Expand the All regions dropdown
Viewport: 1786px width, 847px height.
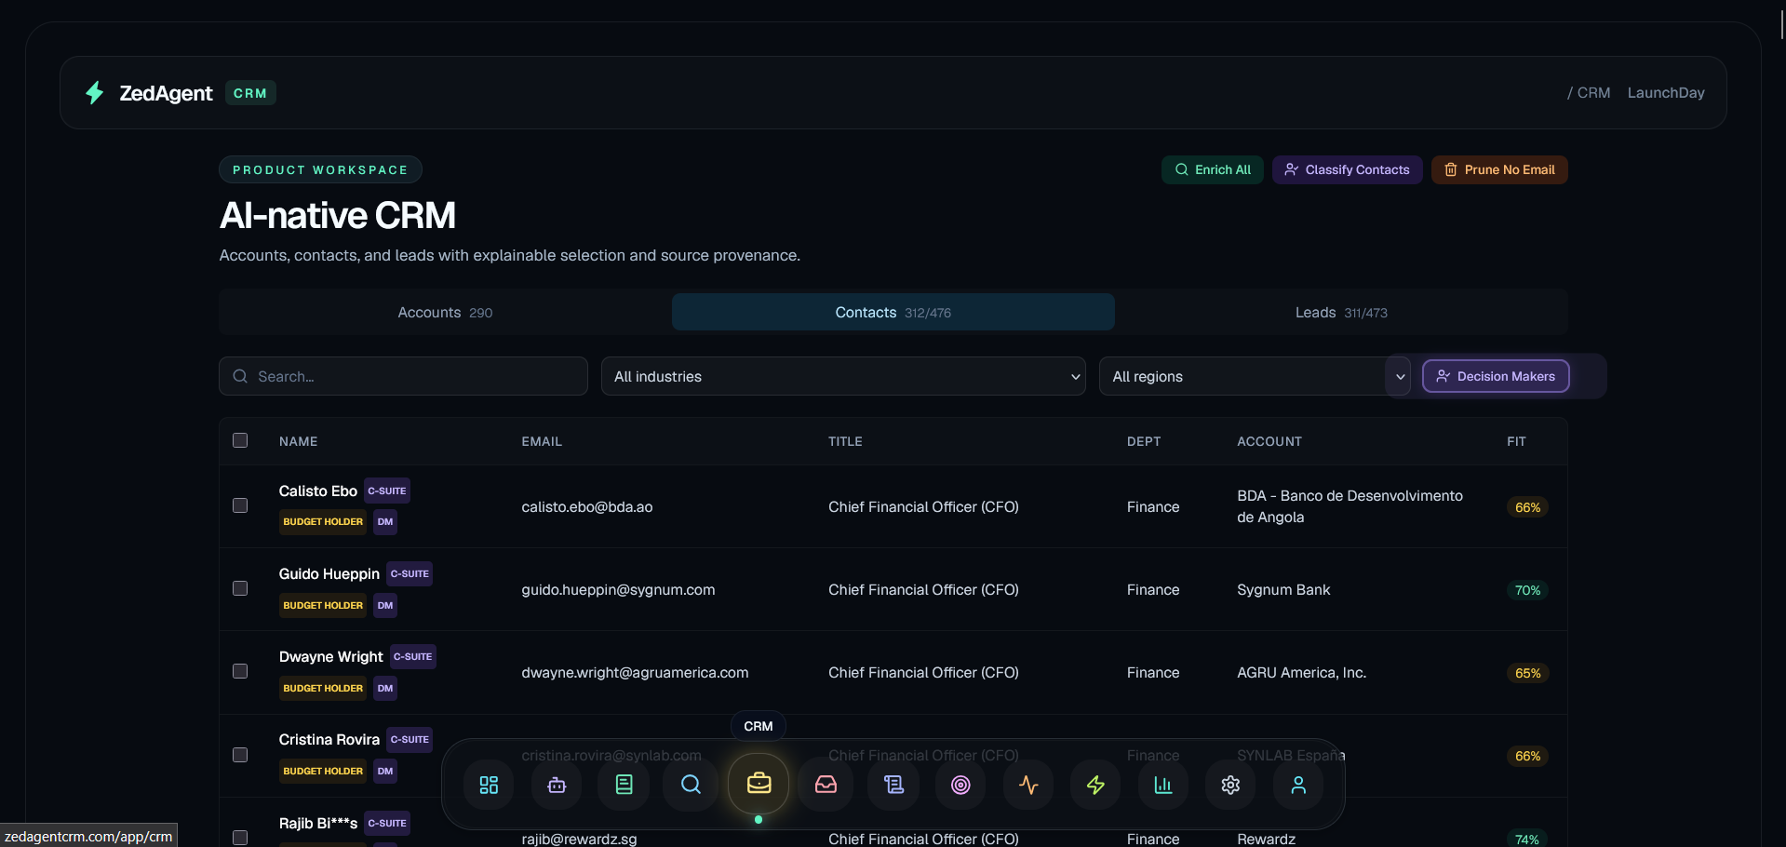(x=1254, y=376)
